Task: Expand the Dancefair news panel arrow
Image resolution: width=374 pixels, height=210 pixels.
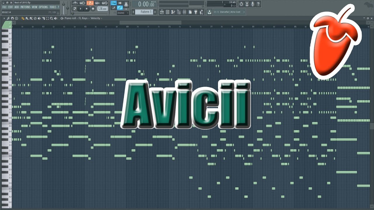Action: [244, 12]
